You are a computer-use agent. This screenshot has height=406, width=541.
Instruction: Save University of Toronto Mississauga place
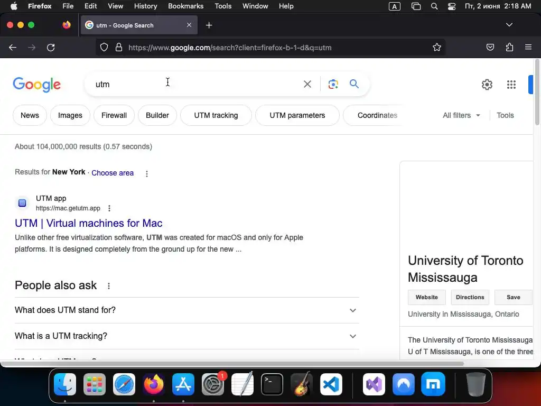pyautogui.click(x=514, y=297)
